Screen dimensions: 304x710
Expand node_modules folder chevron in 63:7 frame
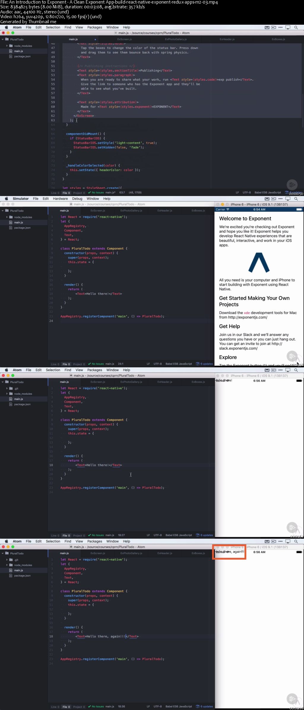tap(7, 46)
